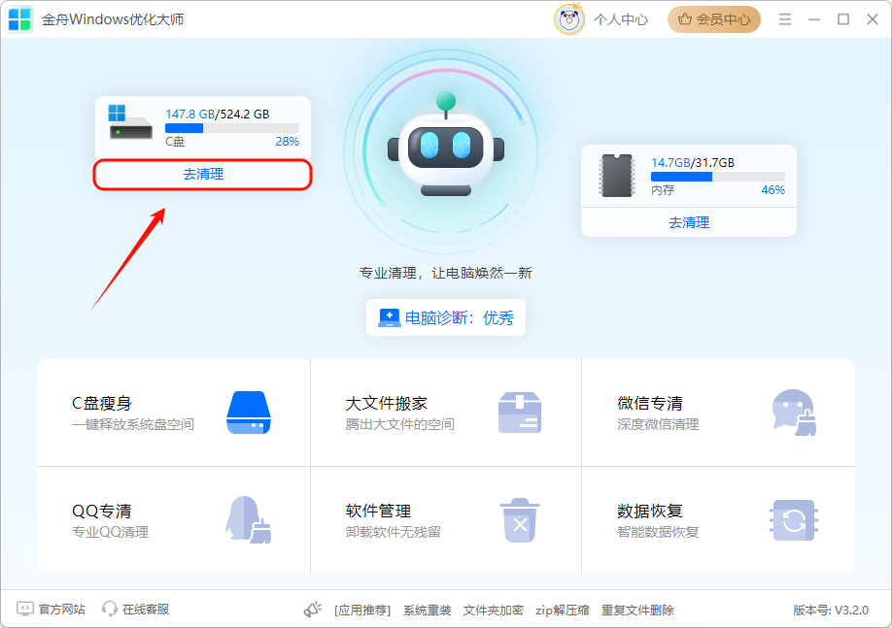Open the 软件管理 feature
The width and height of the screenshot is (892, 628).
click(446, 520)
